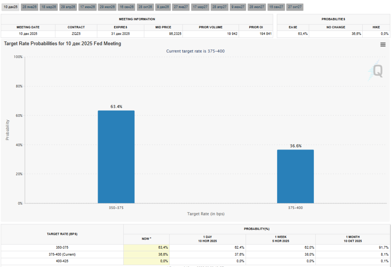The height and width of the screenshot is (267, 391).
Task: Switch to the 17 мар27 tab
Action: pyautogui.click(x=200, y=7)
